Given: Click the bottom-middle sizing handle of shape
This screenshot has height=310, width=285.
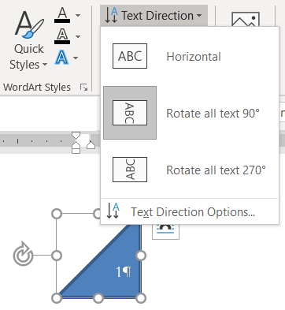Looking at the screenshot, I should (x=98, y=298).
